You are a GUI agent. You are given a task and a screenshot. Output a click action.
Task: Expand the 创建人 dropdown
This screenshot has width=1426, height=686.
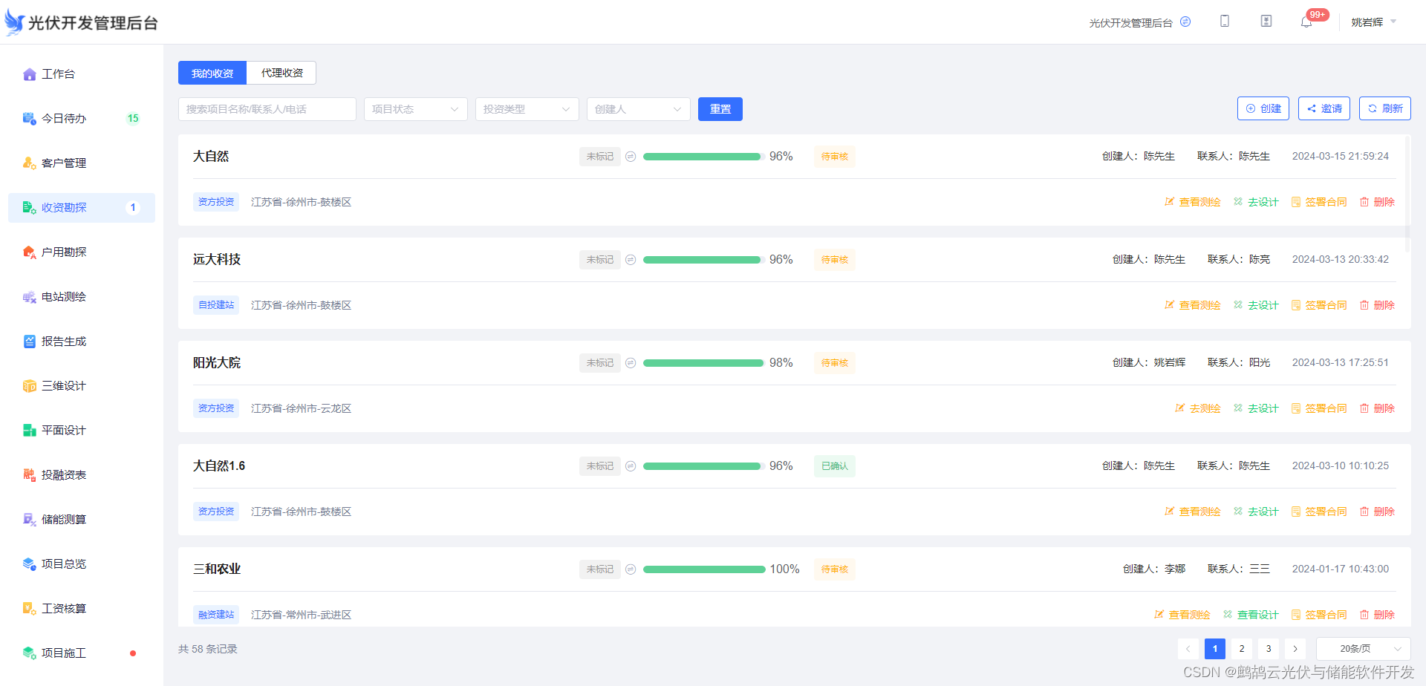[639, 109]
